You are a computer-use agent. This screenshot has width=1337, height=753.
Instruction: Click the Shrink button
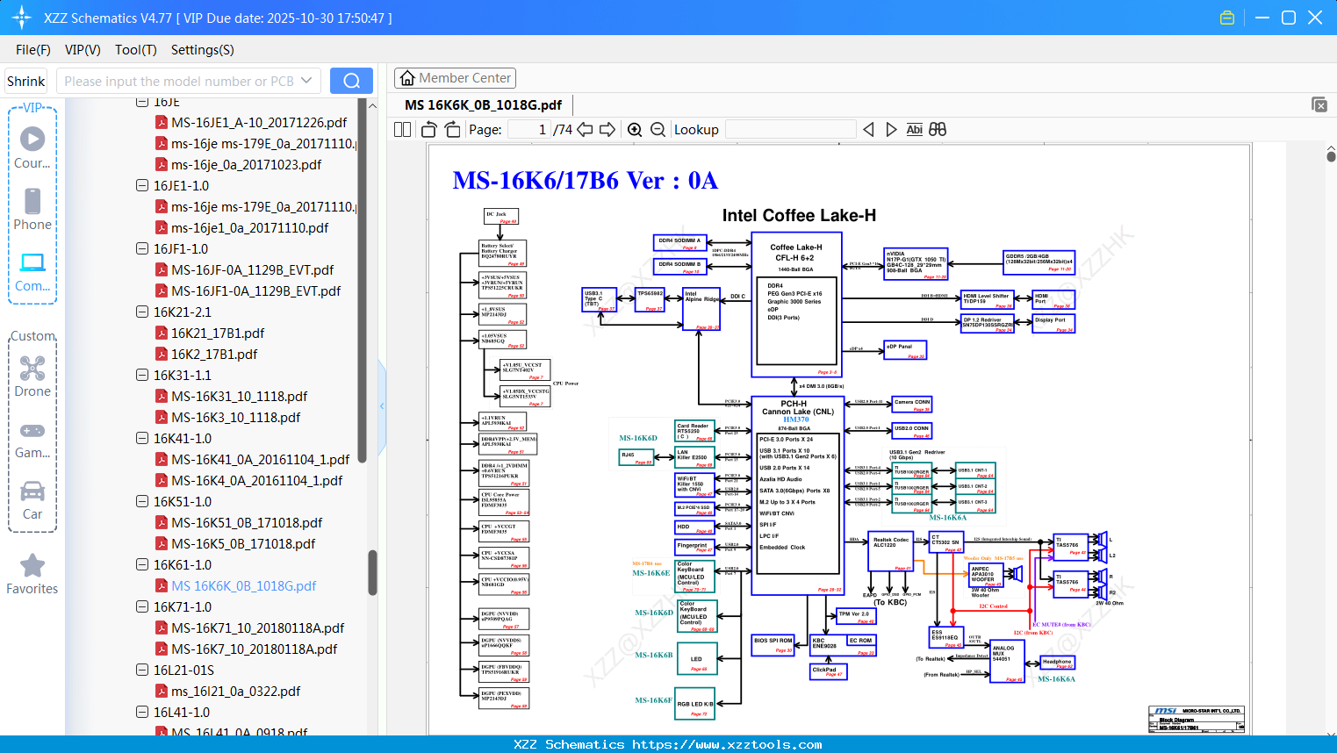(x=25, y=81)
